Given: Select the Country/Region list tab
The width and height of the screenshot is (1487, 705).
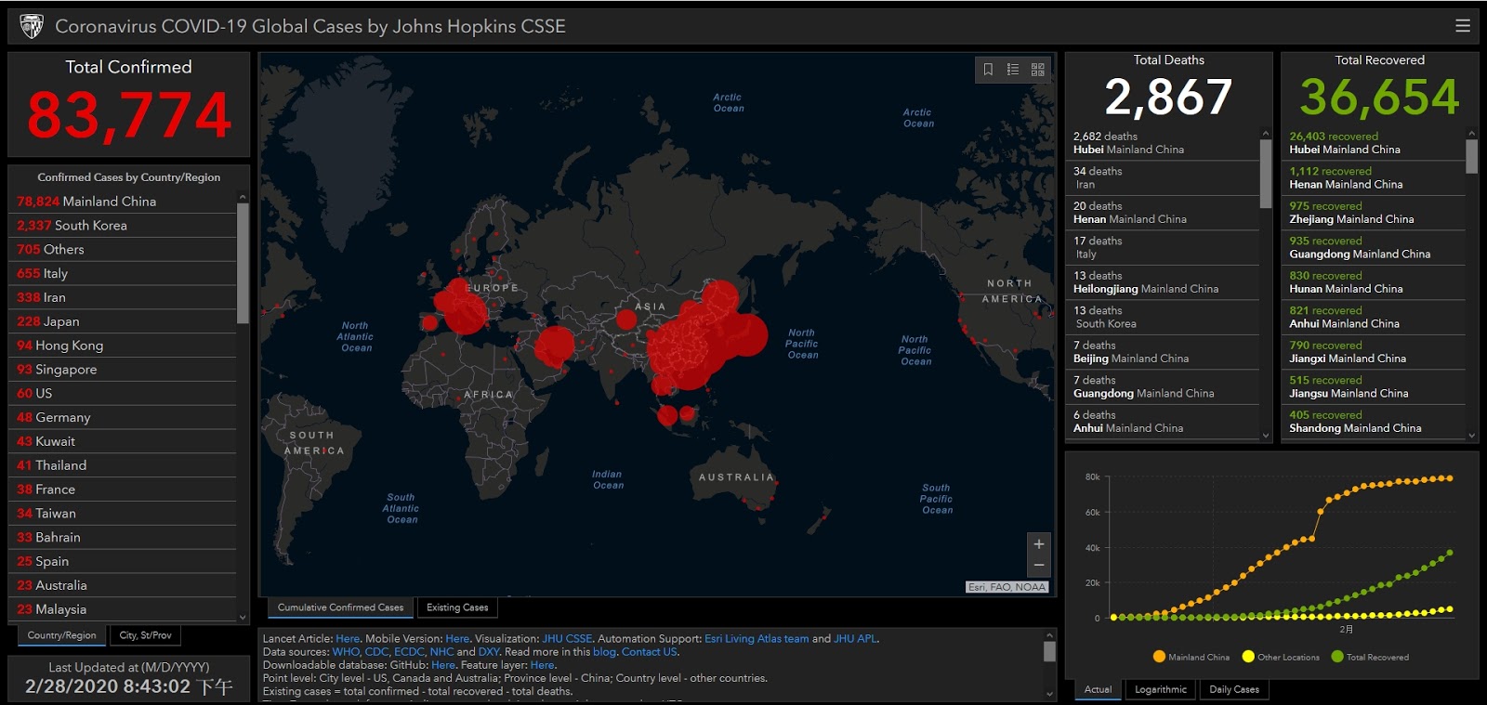Looking at the screenshot, I should tap(61, 635).
